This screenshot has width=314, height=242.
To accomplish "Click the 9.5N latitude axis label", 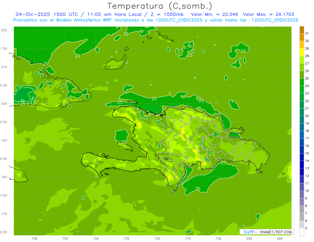I will tap(4, 122).
